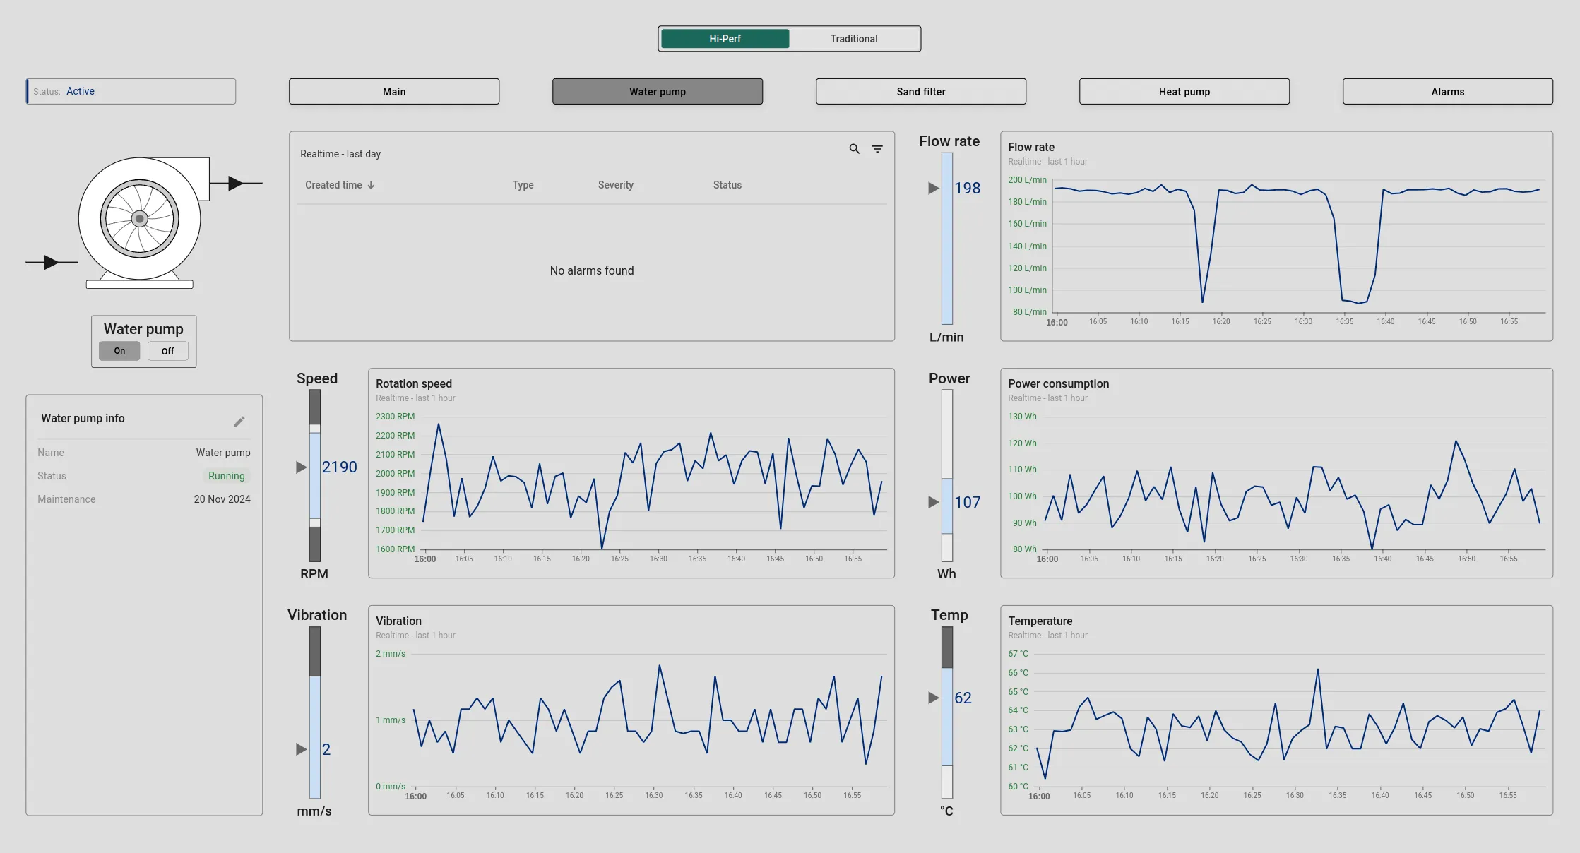
Task: Click the Temp gauge arrow pointer
Action: (x=933, y=698)
